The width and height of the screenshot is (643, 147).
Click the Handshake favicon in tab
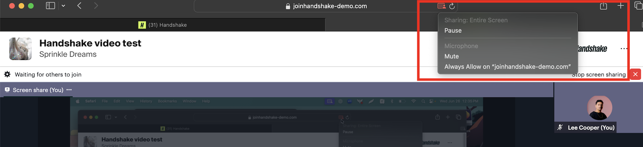pos(142,25)
